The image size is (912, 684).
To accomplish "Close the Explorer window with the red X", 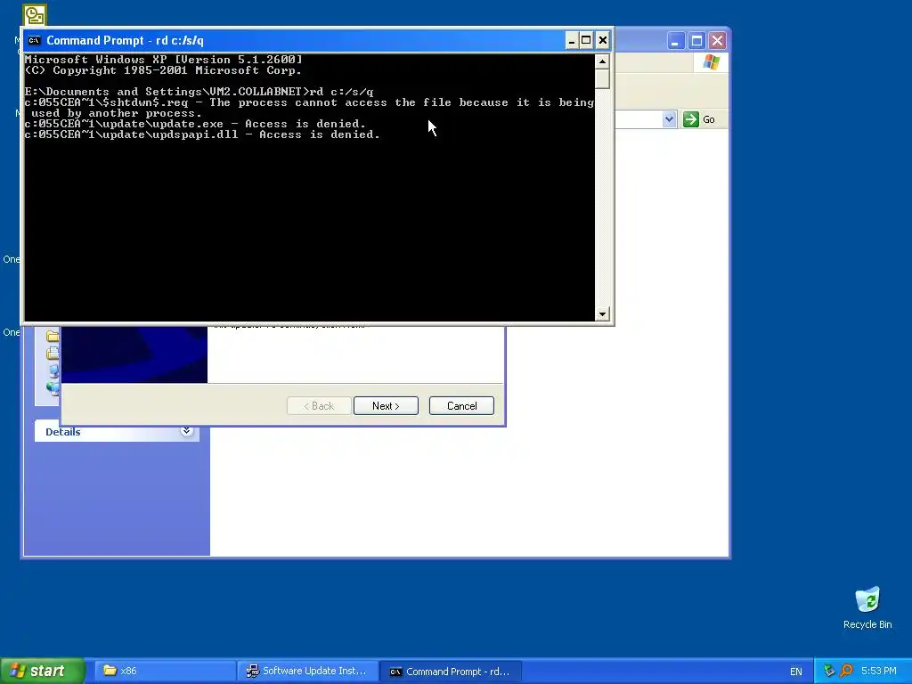I will point(717,41).
